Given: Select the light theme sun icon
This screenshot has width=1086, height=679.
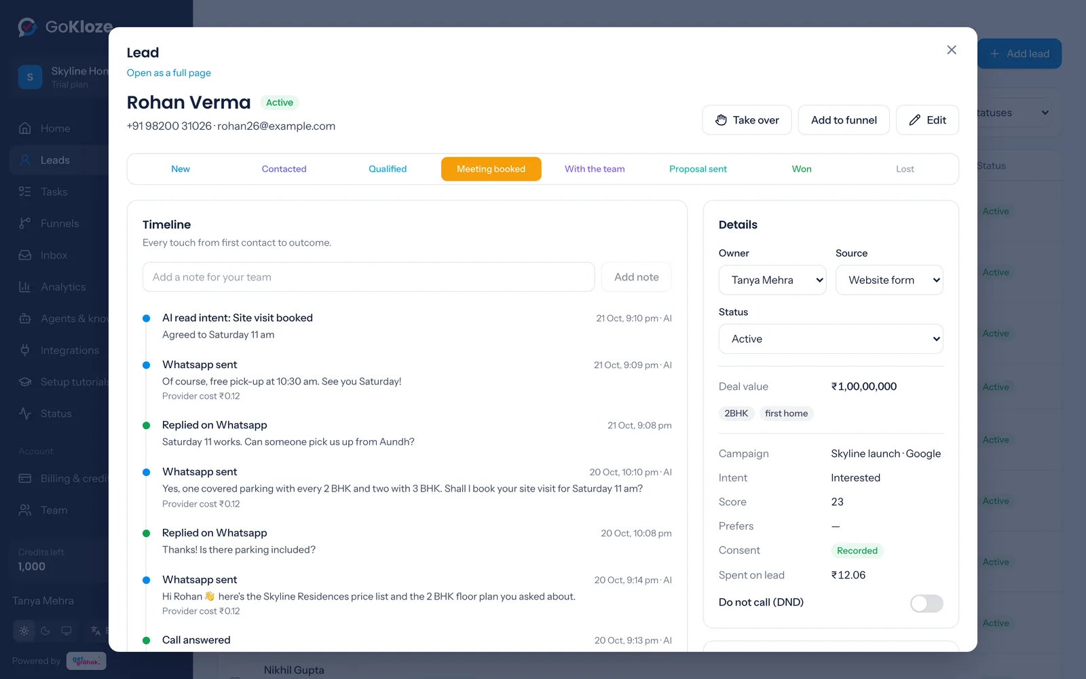Looking at the screenshot, I should (x=24, y=631).
